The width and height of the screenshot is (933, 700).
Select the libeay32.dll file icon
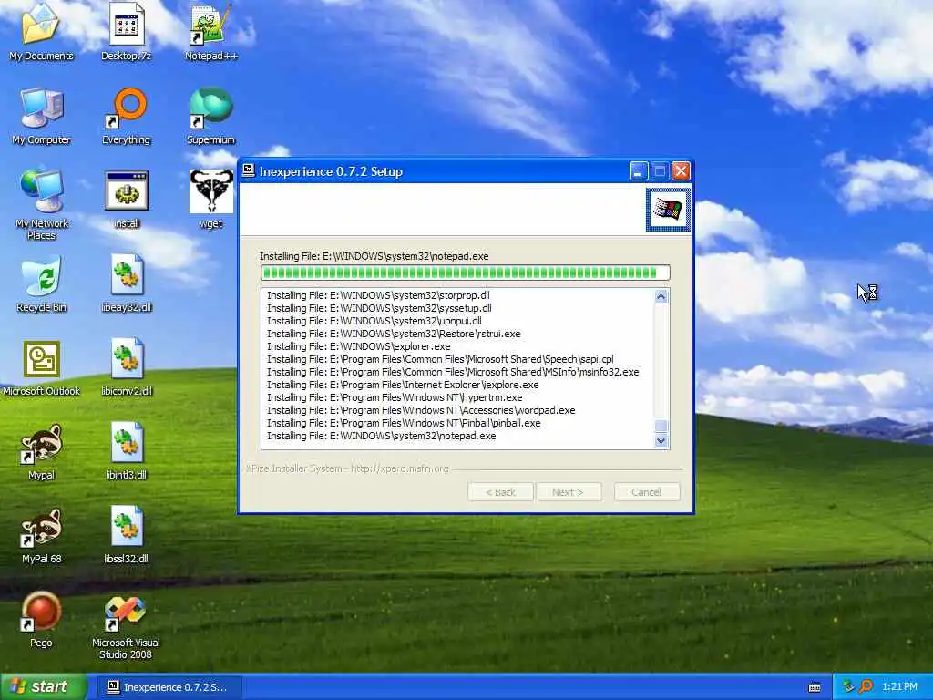(126, 284)
